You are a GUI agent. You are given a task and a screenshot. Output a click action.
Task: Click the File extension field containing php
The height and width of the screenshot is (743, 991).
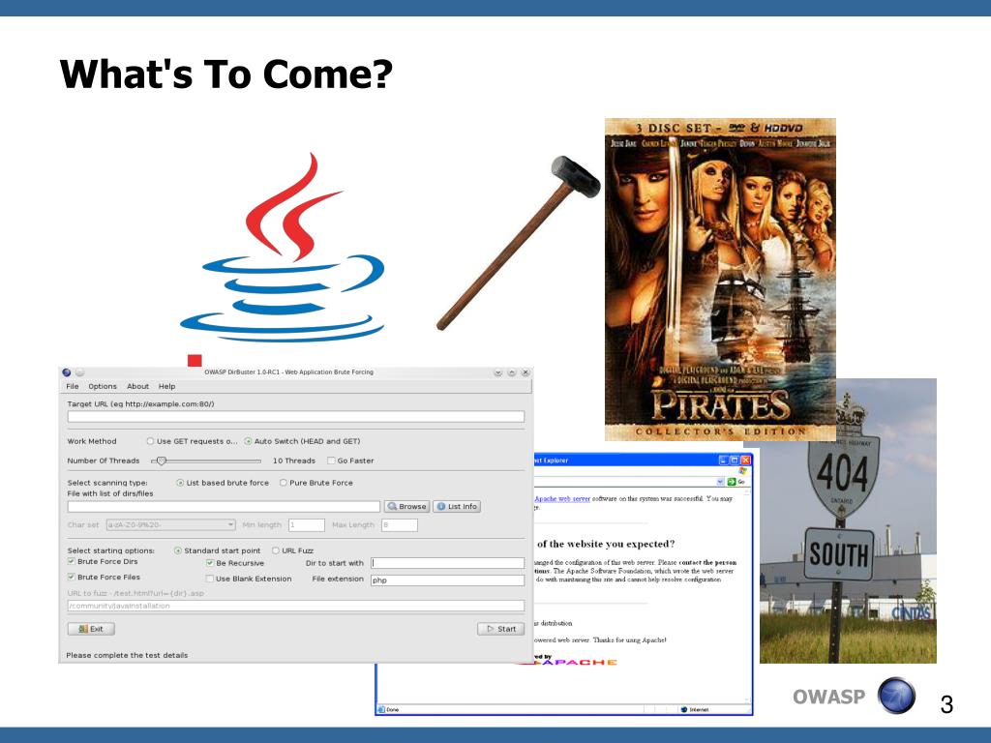point(447,580)
